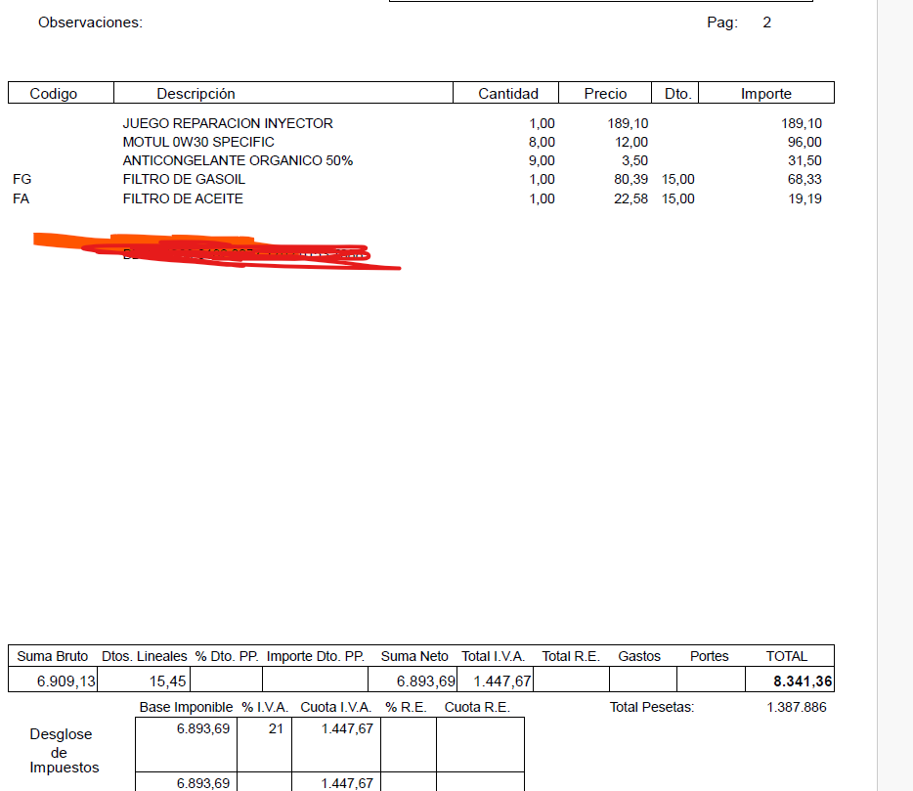This screenshot has height=791, width=913.
Task: Click the Importe column header
Action: (x=765, y=94)
